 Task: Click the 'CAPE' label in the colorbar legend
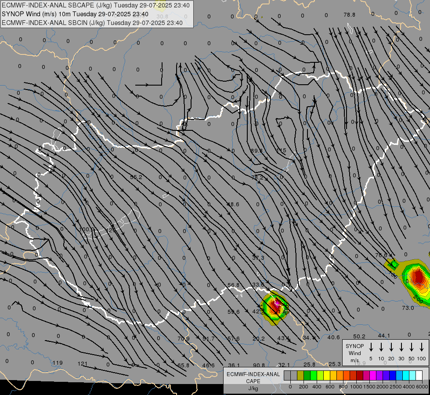[x=253, y=381]
